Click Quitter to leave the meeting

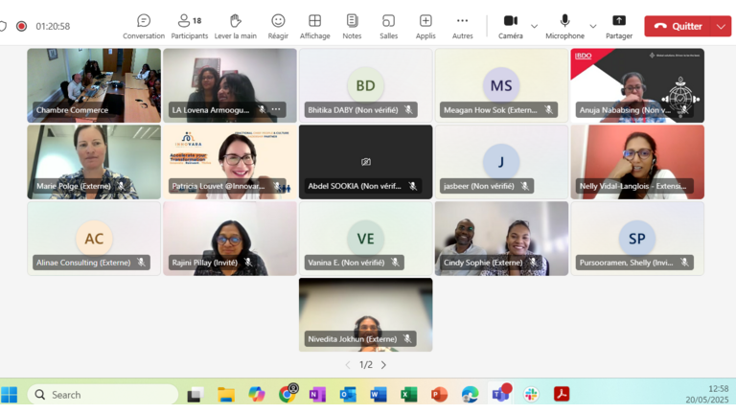[678, 26]
